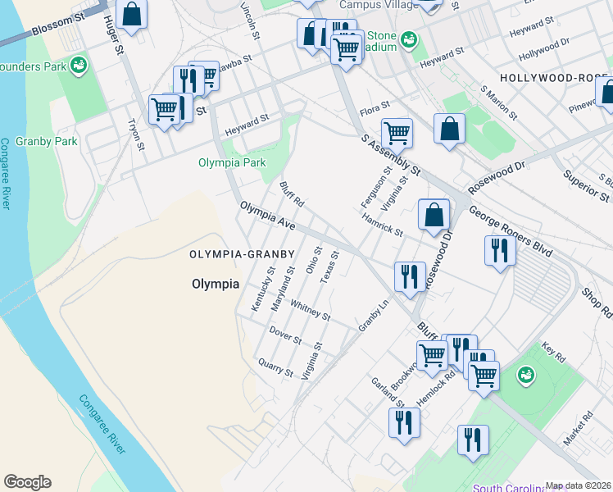Select the George Rogers Blvd label
The image size is (613, 492).
[x=511, y=231]
